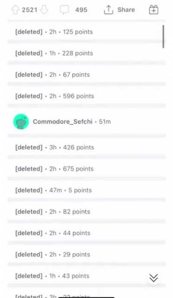
Task: Expand the deleted comment with 125 points
Action: 86,32
